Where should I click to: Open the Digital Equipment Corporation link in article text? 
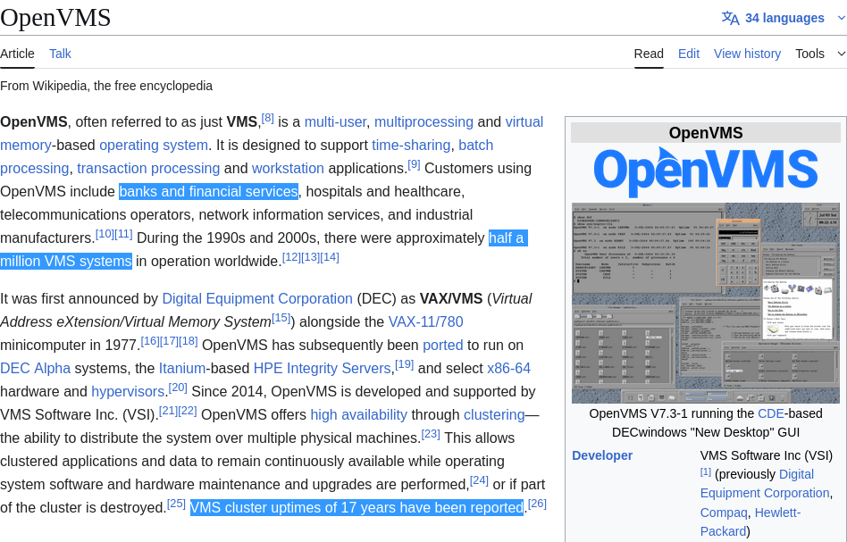(x=257, y=299)
